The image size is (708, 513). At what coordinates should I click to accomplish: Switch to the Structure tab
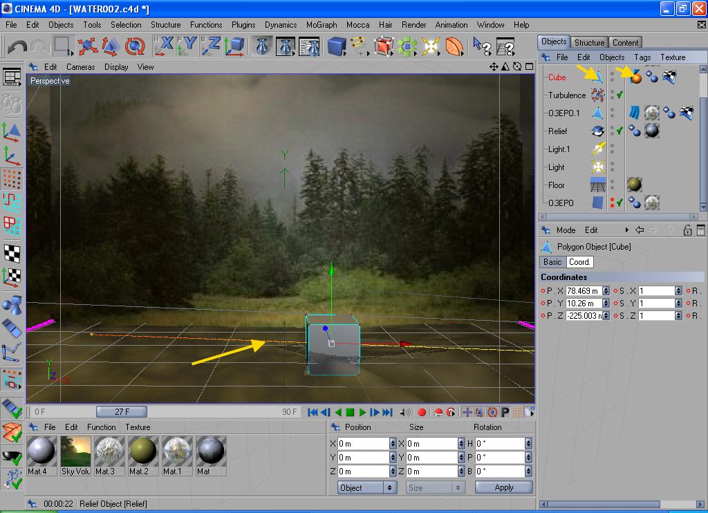click(589, 42)
